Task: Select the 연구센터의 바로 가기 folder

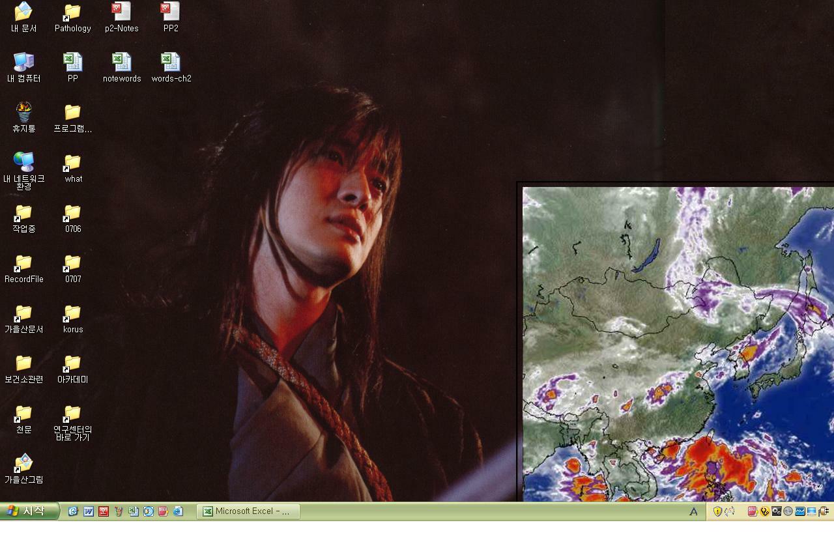Action: pos(73,423)
